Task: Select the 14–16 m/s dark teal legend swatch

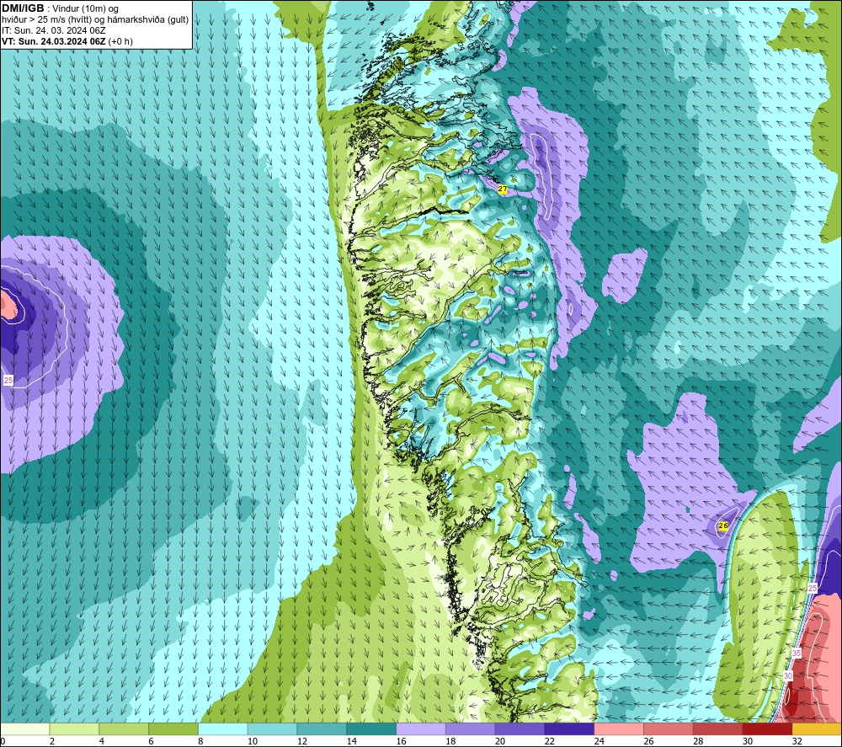Action: pos(371,728)
